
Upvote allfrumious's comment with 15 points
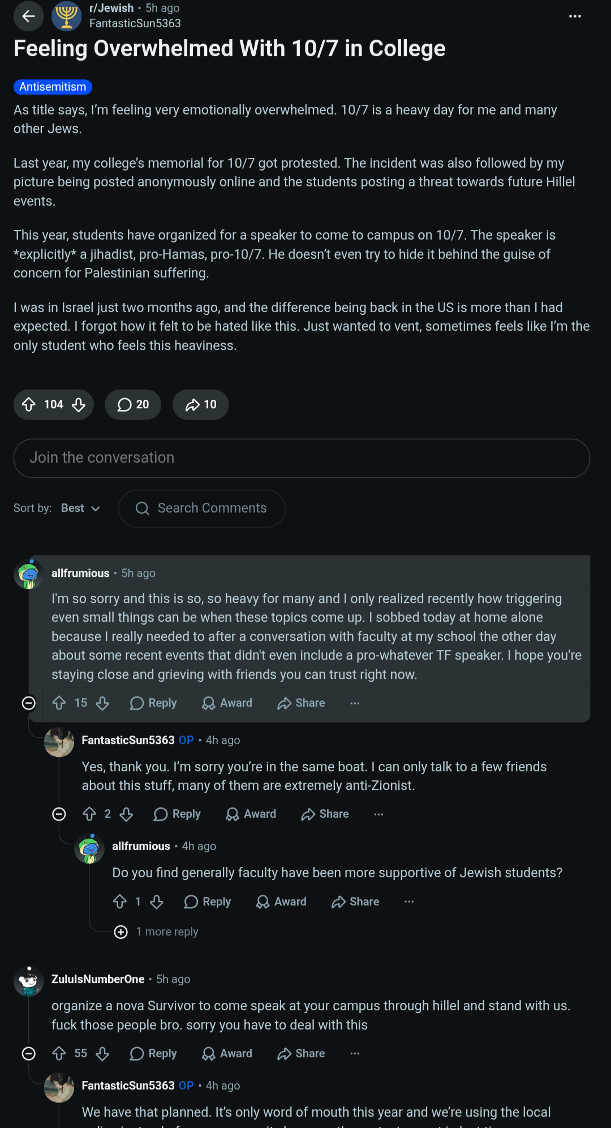[59, 703]
